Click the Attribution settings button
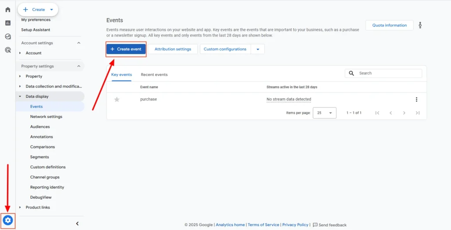Screen dimensions: 451x230 pos(173,49)
